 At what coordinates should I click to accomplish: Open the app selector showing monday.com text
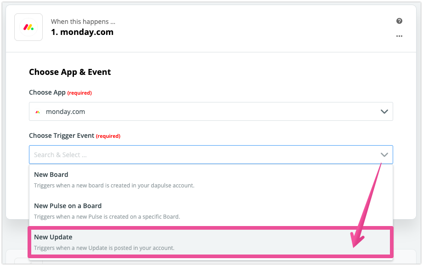point(65,112)
